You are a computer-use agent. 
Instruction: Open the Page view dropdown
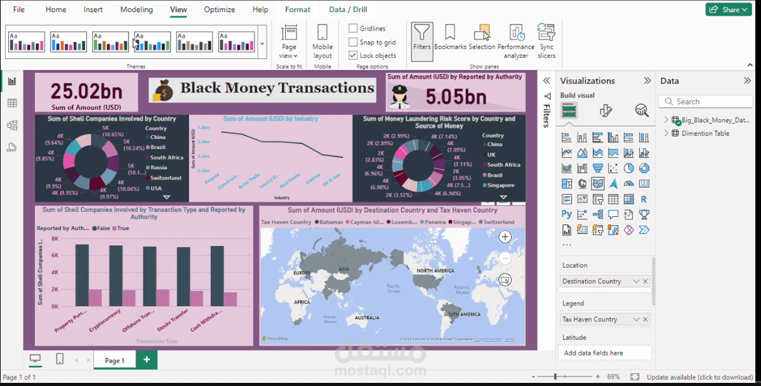289,41
